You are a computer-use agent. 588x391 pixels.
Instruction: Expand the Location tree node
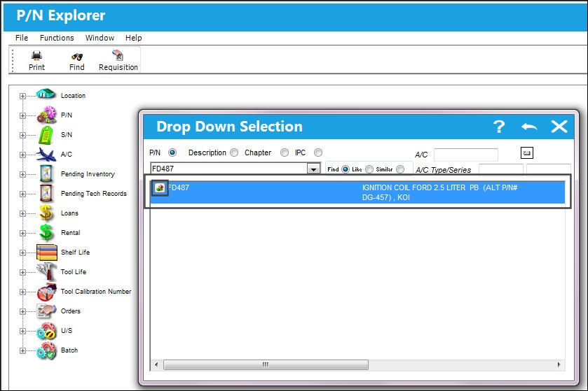tap(22, 96)
